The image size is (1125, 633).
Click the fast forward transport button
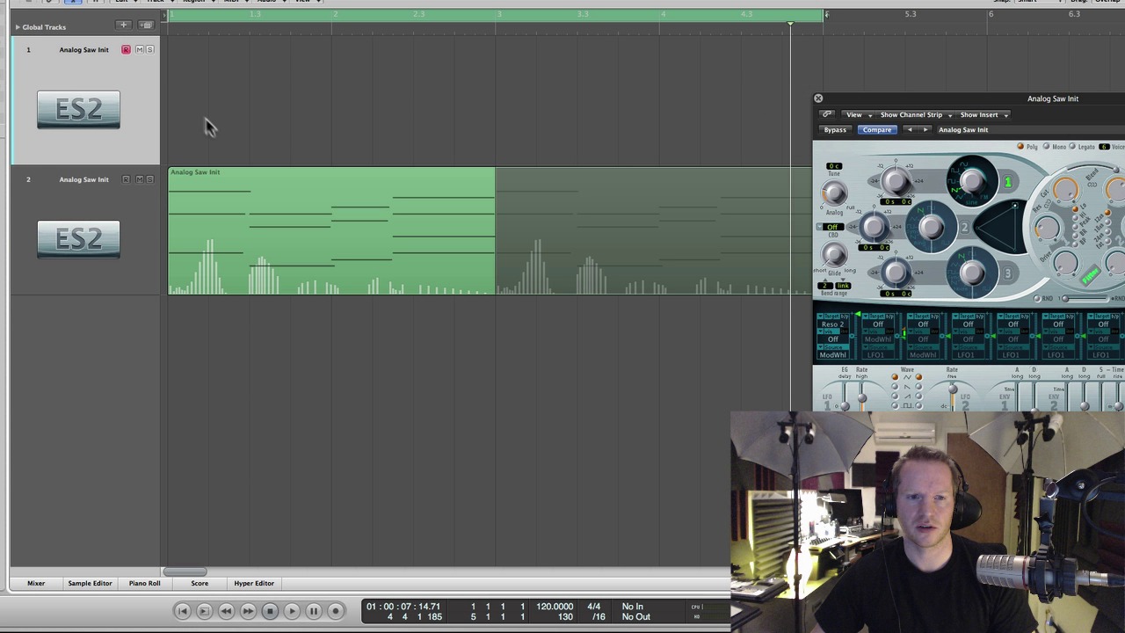[248, 611]
